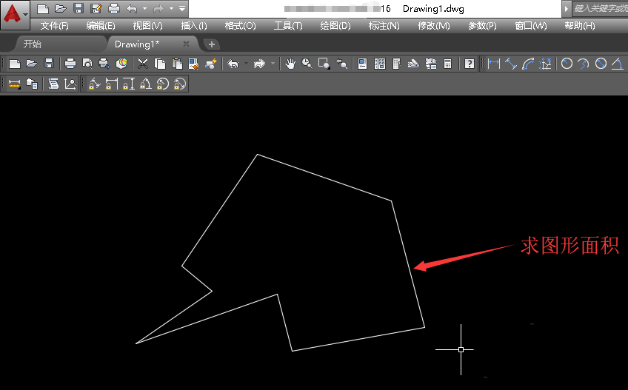Open the 参数(P) menu
This screenshot has width=628, height=390.
[x=483, y=26]
